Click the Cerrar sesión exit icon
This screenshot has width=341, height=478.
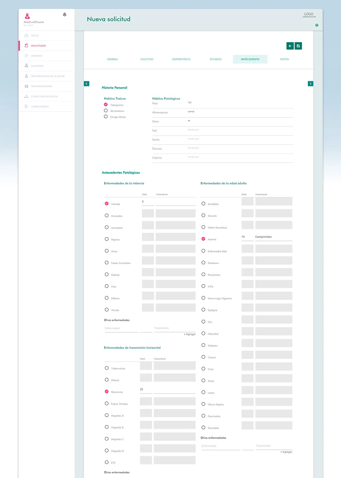click(x=27, y=106)
